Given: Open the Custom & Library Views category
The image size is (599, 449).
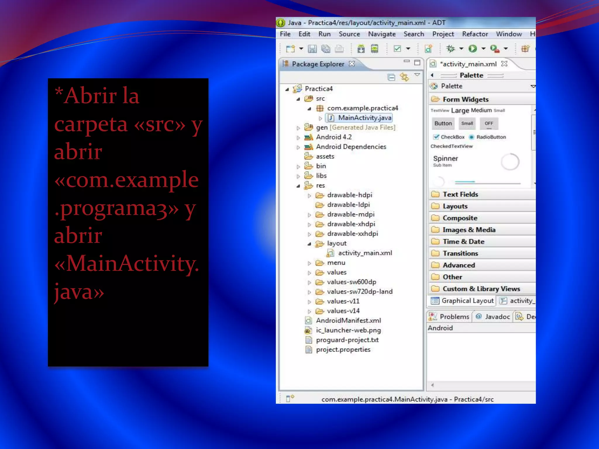Looking at the screenshot, I should (482, 289).
